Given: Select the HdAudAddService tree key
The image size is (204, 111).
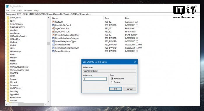Looking at the screenshot, I should (18, 36).
